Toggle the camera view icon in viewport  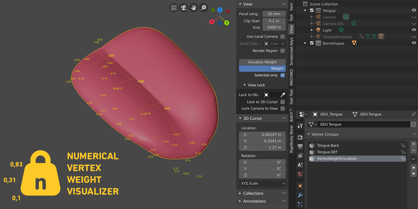(184, 8)
